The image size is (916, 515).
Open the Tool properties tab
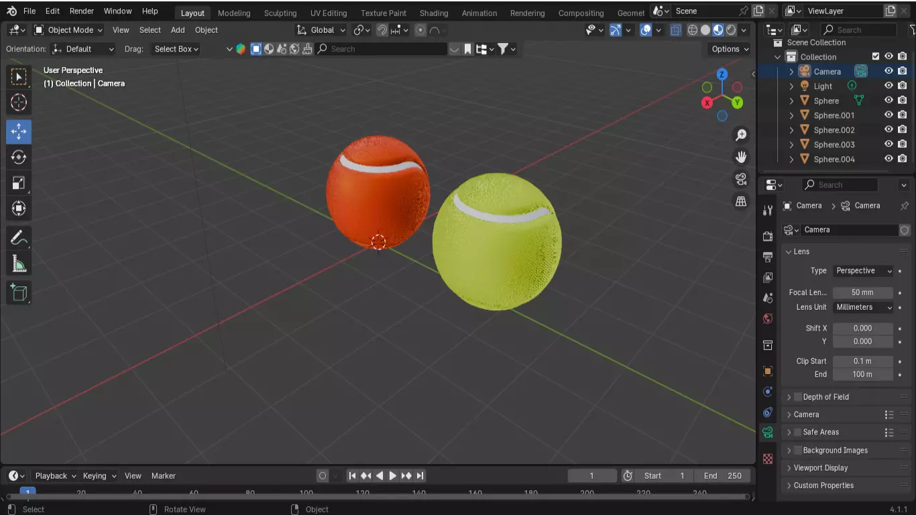[768, 211]
